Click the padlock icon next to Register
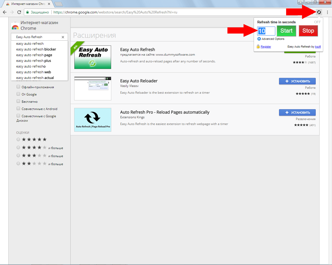This screenshot has height=265, width=332. (258, 47)
